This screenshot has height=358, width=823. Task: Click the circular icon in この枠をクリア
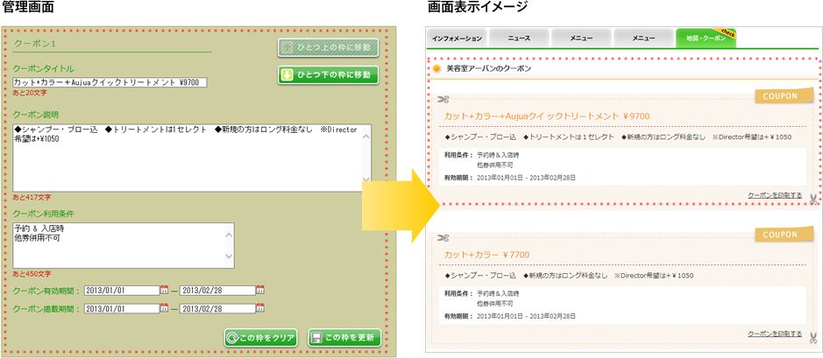(232, 338)
